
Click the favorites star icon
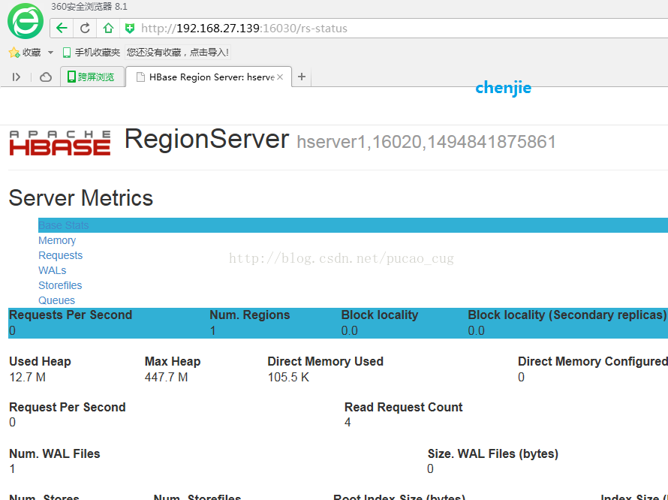14,53
